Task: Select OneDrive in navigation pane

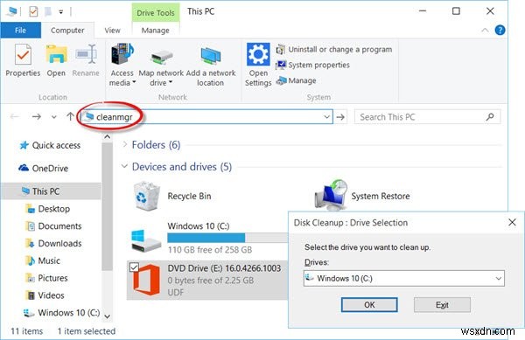Action: [44, 168]
